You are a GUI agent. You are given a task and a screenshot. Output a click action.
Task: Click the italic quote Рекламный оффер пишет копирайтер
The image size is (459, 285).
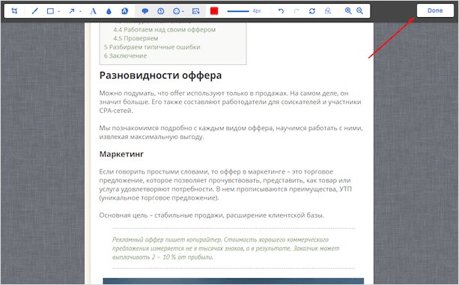pos(225,248)
